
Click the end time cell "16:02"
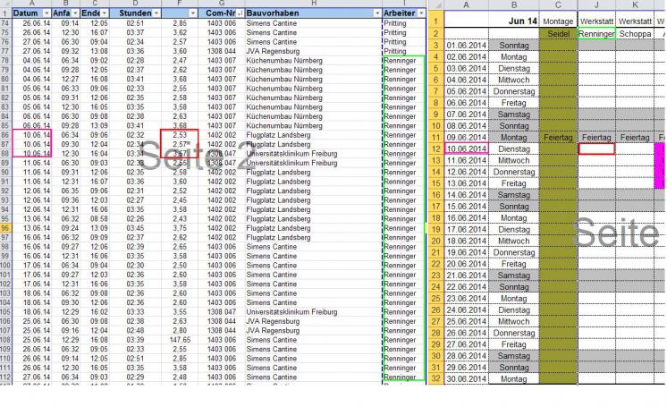pos(95,311)
